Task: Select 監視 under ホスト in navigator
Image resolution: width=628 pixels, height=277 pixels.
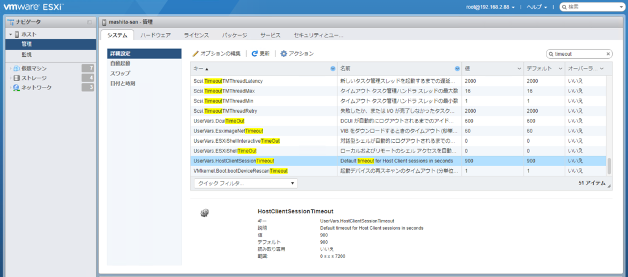Action: click(x=51, y=55)
